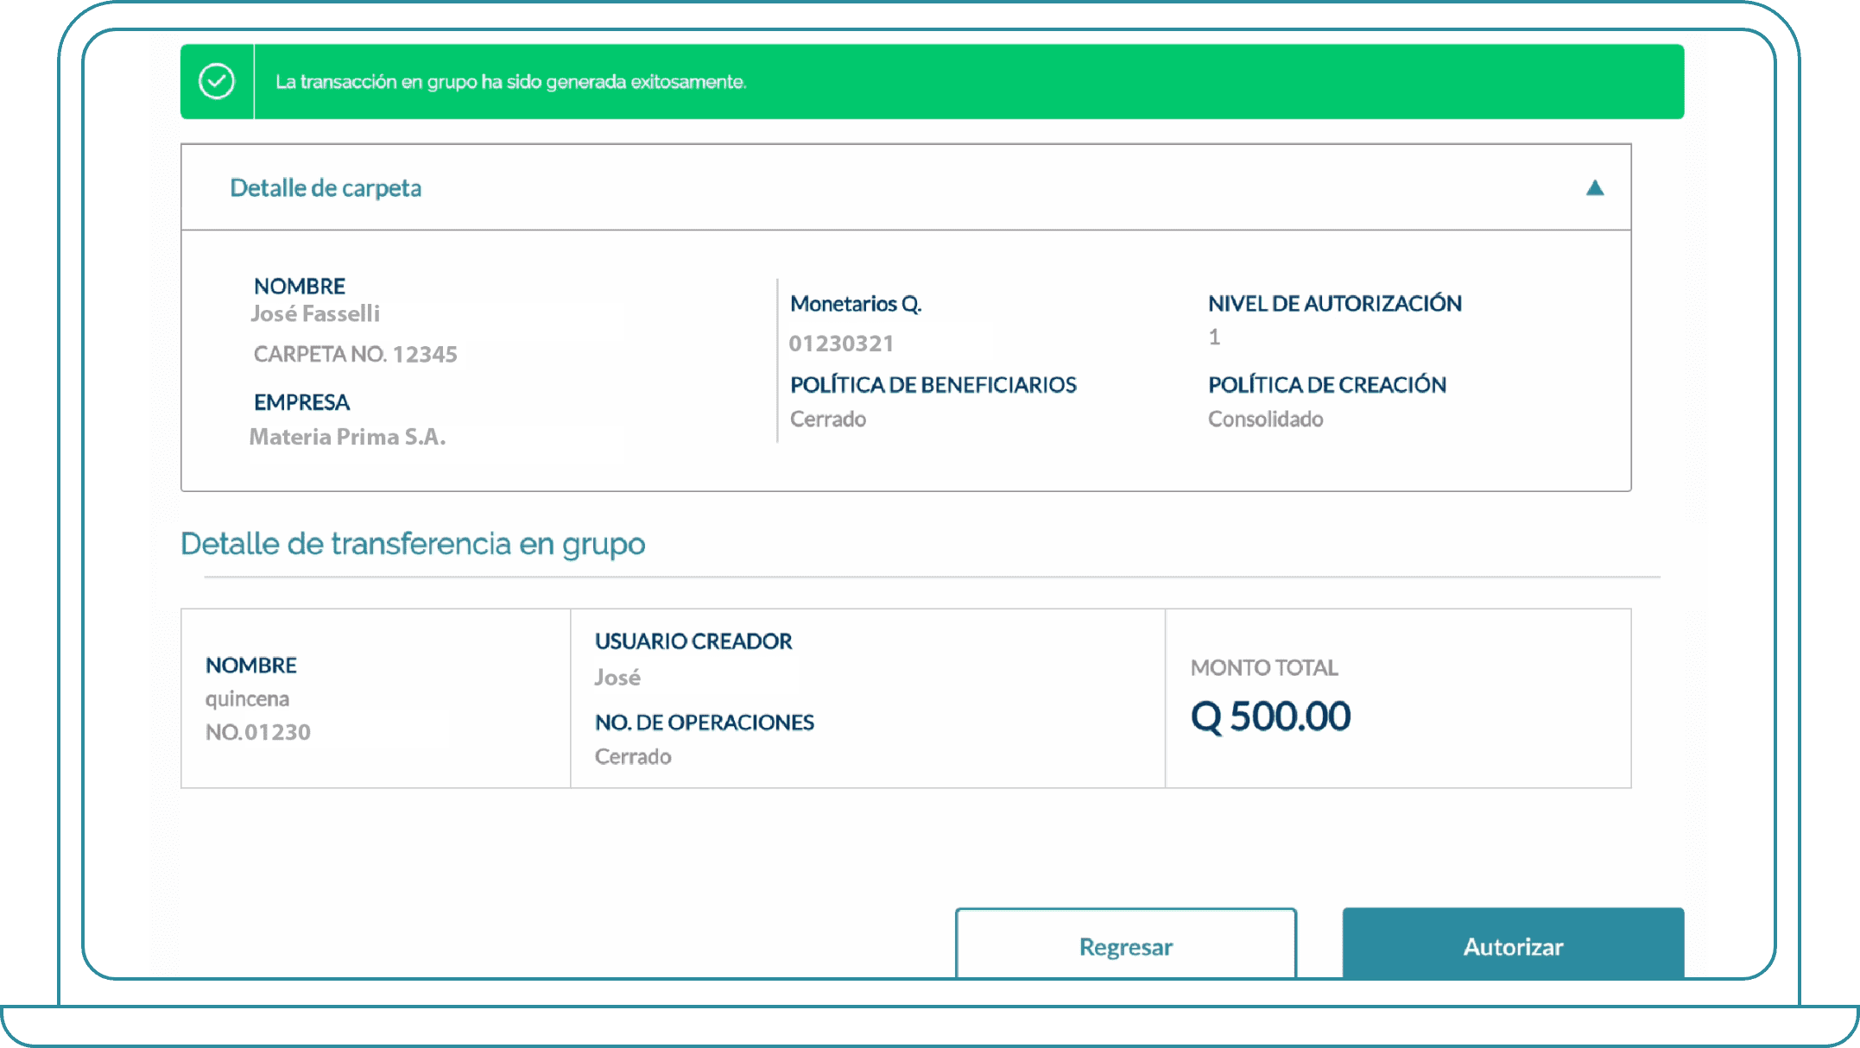Click the Autorizar button
This screenshot has height=1048, width=1860.
1513,944
